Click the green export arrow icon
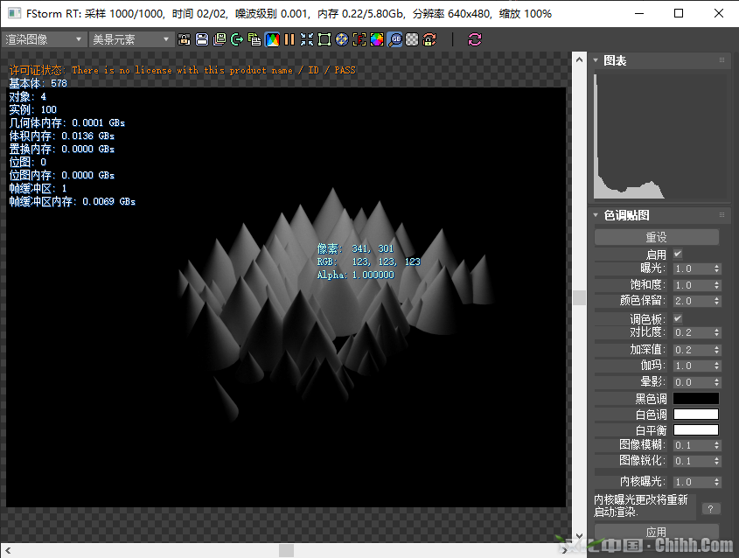The width and height of the screenshot is (739, 558). [x=237, y=39]
